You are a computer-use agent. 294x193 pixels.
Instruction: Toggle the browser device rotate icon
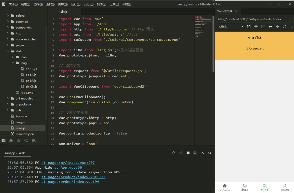click(x=249, y=27)
